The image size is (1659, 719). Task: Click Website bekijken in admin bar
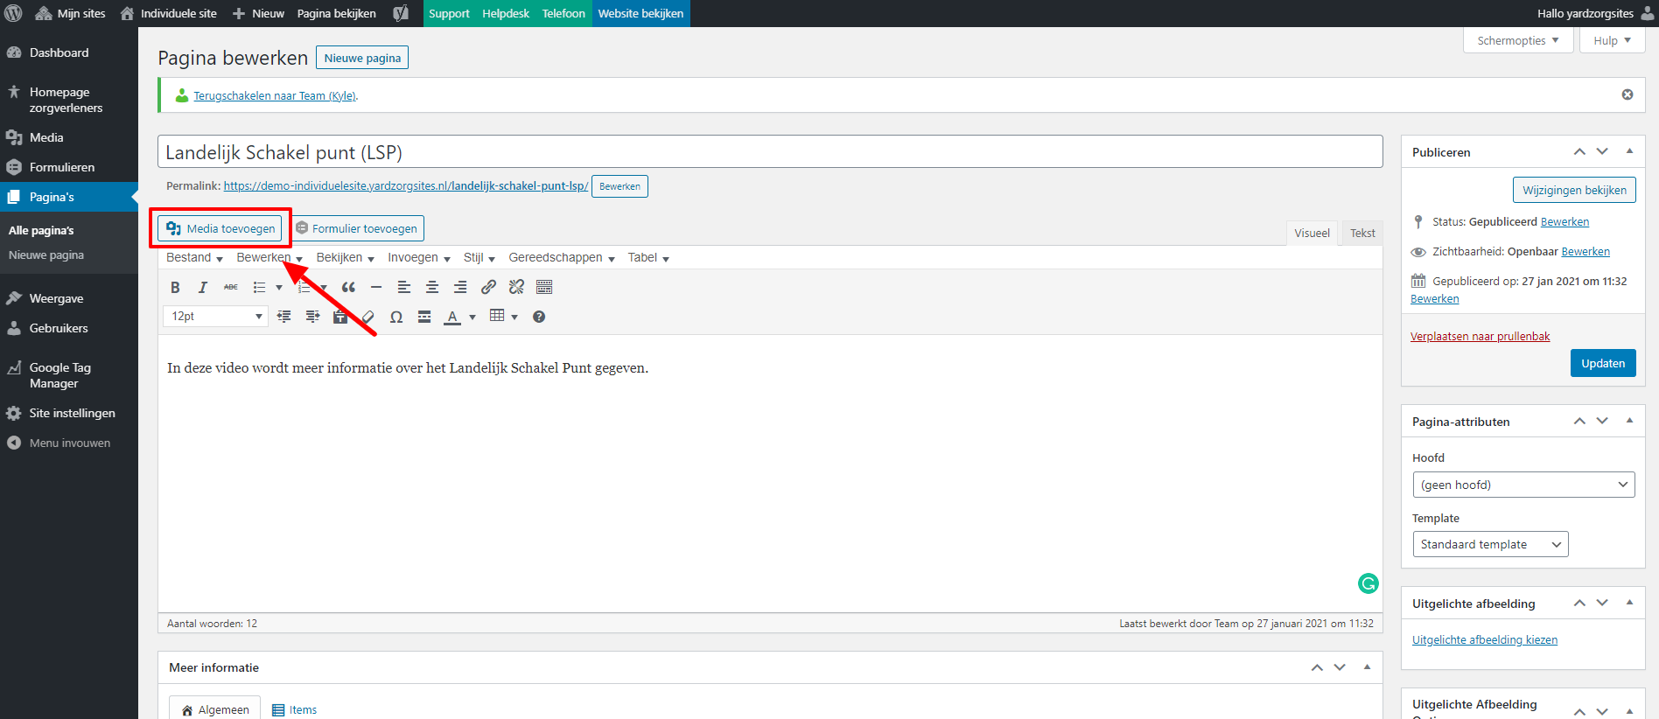(640, 13)
